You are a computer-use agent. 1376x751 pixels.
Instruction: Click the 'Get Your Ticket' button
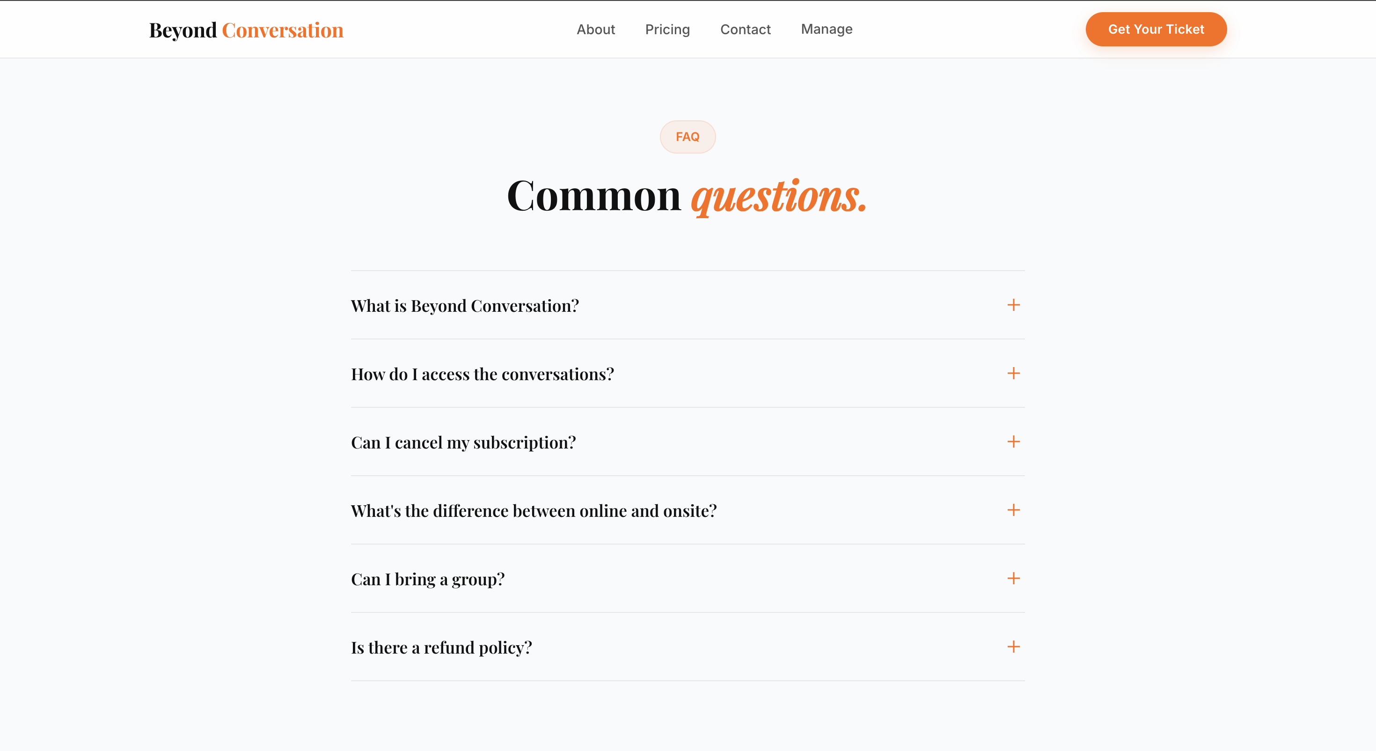point(1156,29)
